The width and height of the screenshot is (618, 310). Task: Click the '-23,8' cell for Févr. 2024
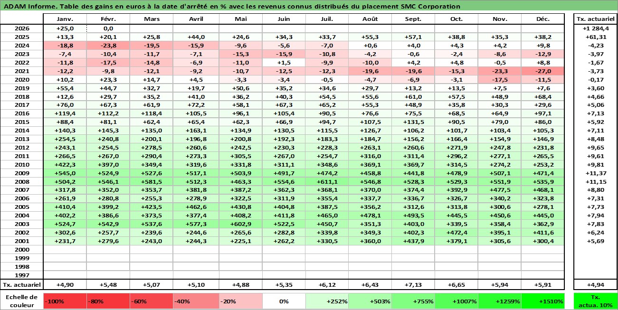(x=108, y=46)
